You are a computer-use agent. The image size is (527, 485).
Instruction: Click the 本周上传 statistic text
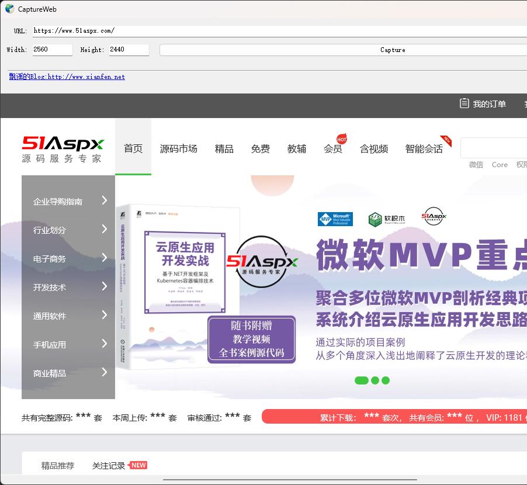tap(144, 417)
